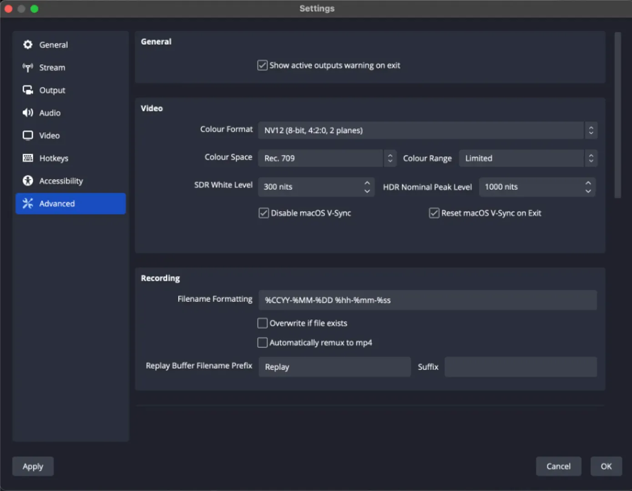Open the Colour Space dropdown
The image size is (632, 491).
pyautogui.click(x=327, y=158)
